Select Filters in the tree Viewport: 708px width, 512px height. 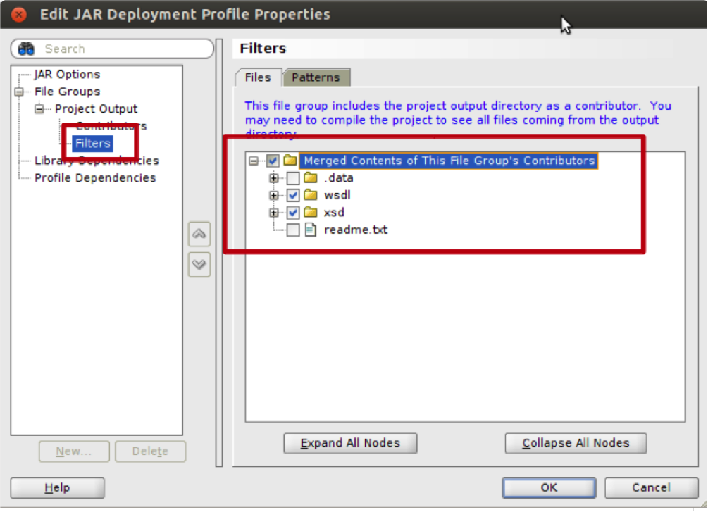click(92, 144)
